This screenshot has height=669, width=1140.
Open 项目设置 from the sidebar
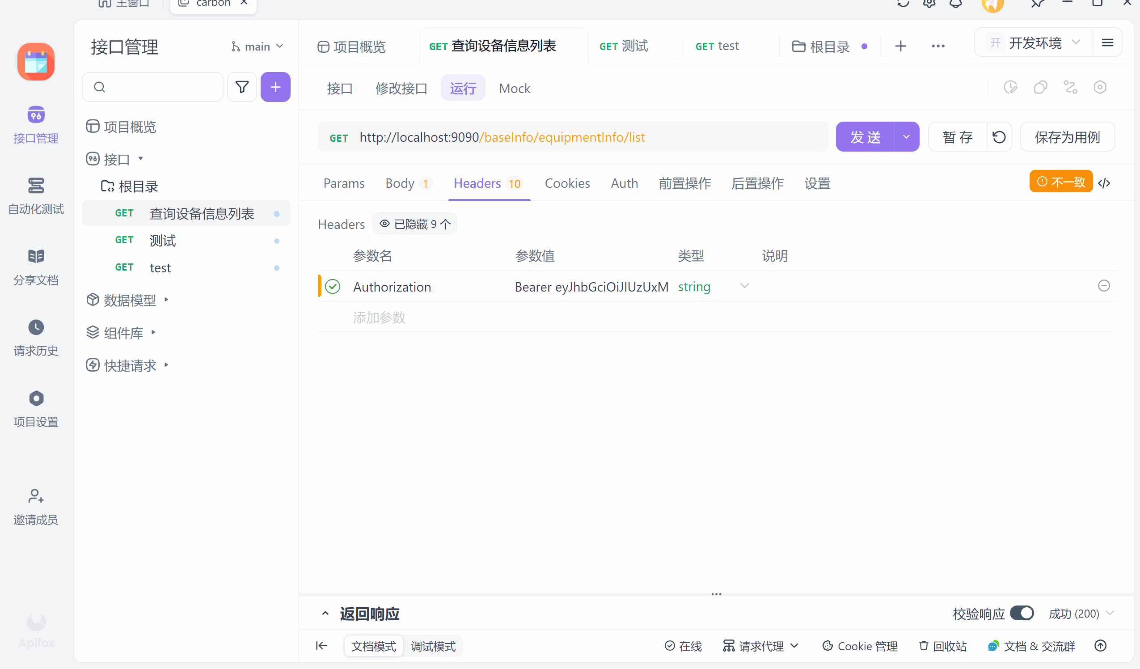click(x=36, y=409)
